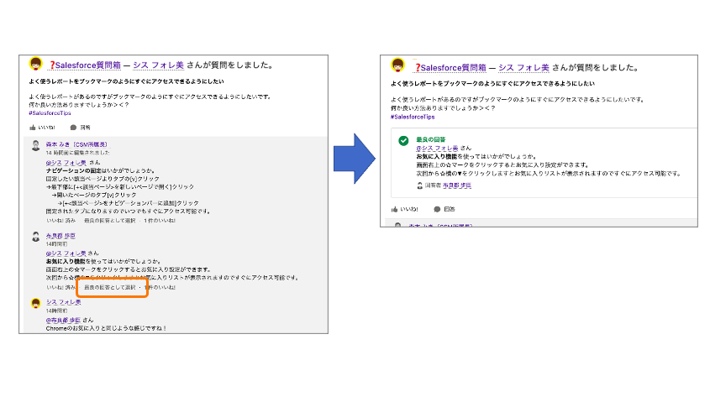Open Salesforce質問箱 group link in left post
The width and height of the screenshot is (710, 397).
85,65
